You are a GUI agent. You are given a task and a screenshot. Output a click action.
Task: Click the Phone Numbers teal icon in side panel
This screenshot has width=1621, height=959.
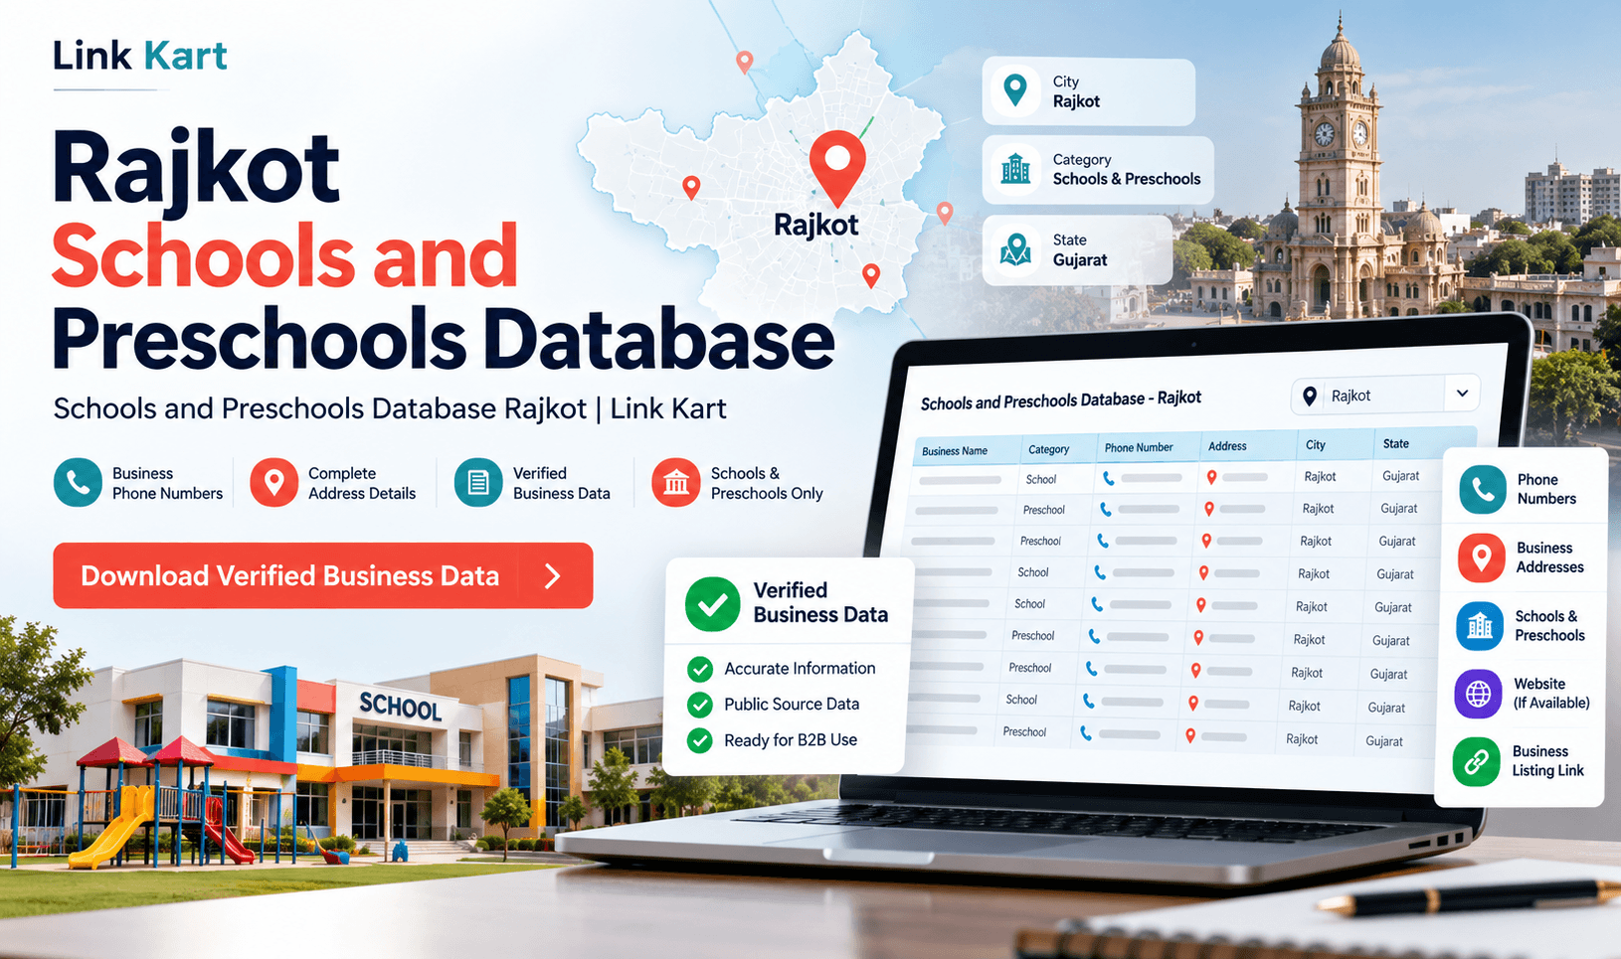click(x=1483, y=489)
